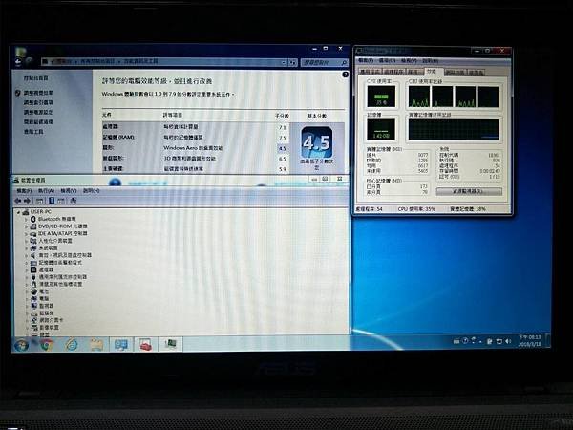
Task: Open the (H) help menu in Device Manager
Action: pos(91,191)
